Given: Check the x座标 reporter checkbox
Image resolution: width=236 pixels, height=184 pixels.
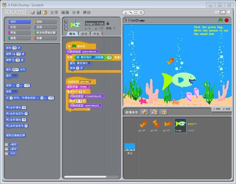Looking at the screenshot, I should coord(6,144).
